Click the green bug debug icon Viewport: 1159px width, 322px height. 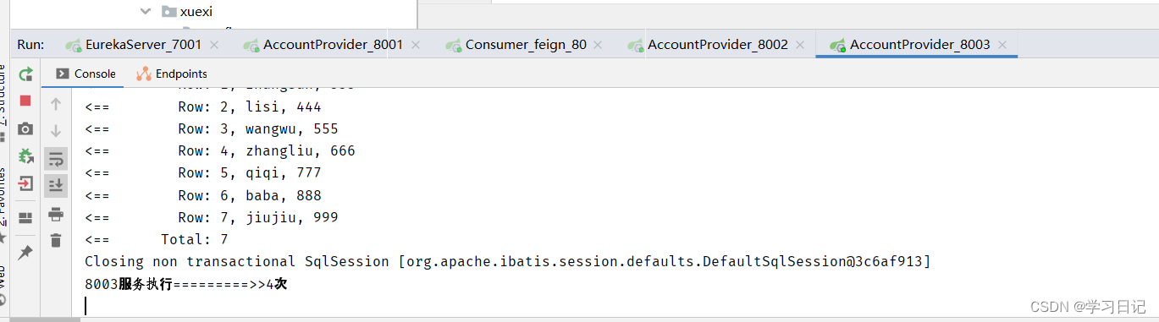click(x=25, y=156)
